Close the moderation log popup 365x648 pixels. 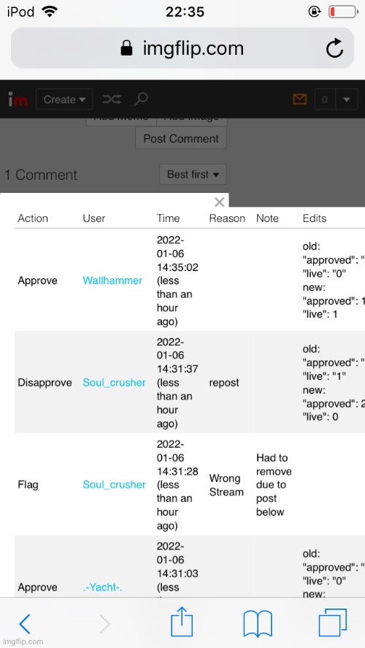[220, 202]
